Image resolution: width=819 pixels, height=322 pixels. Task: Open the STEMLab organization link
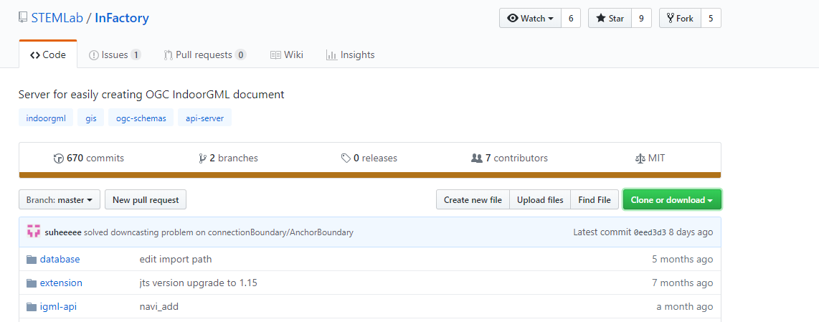point(57,19)
